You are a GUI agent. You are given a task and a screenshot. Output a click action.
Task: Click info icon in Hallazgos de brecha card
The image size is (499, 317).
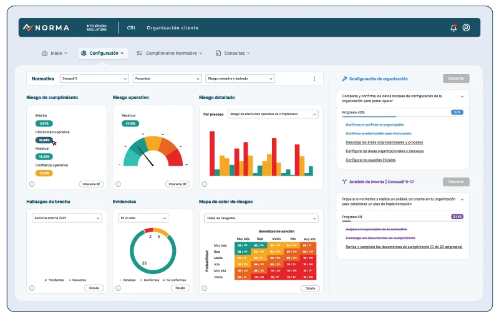pyautogui.click(x=32, y=288)
